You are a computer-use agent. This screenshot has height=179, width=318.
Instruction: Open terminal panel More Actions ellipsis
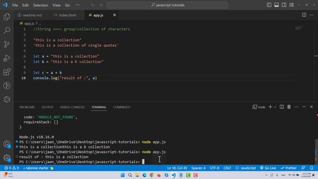click(297, 107)
